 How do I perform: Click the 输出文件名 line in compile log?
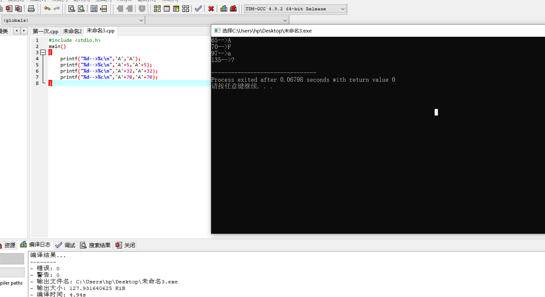click(104, 282)
